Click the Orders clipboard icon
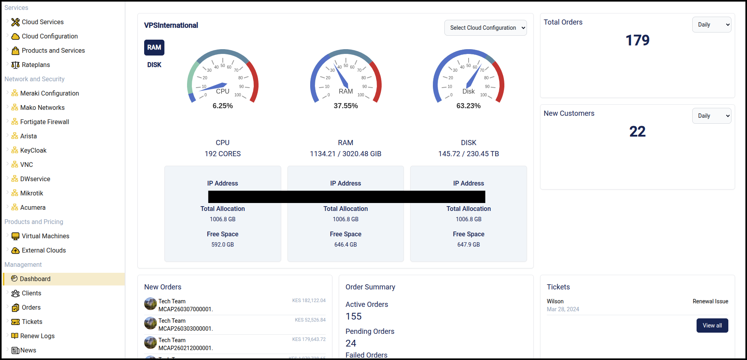 (15, 308)
